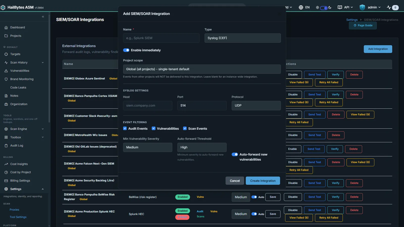Open the Page Guide help button
The height and width of the screenshot is (227, 404).
click(x=363, y=25)
